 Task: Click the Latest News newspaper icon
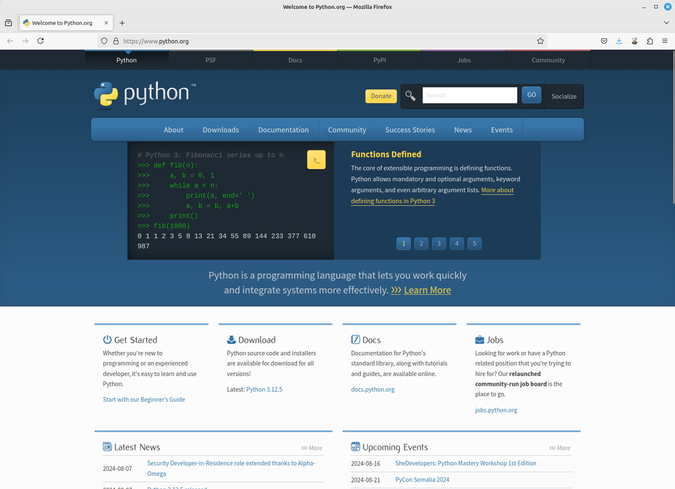click(x=107, y=447)
